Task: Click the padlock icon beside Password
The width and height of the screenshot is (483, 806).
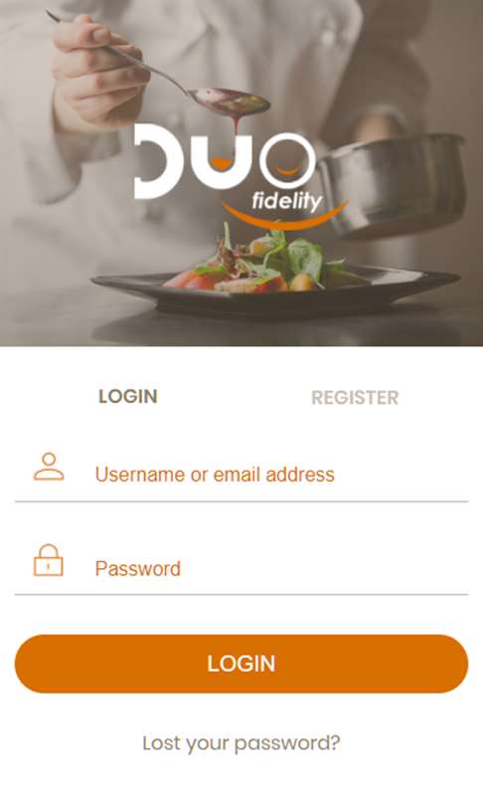Action: (x=49, y=560)
